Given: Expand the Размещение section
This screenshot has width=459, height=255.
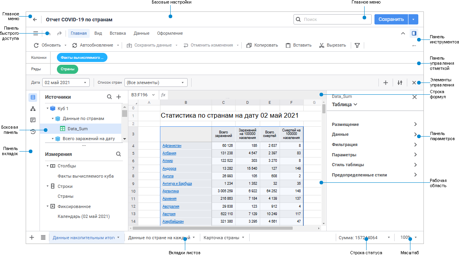Looking at the screenshot, I should click(x=374, y=124).
